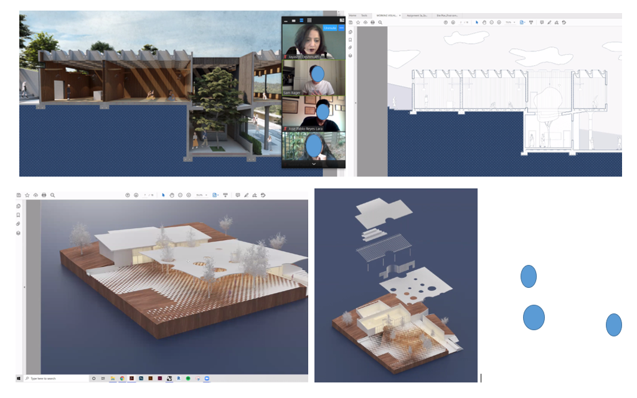Open page fit options in section-drawing Acrobat
Image resolution: width=637 pixels, height=398 pixels.
click(522, 22)
